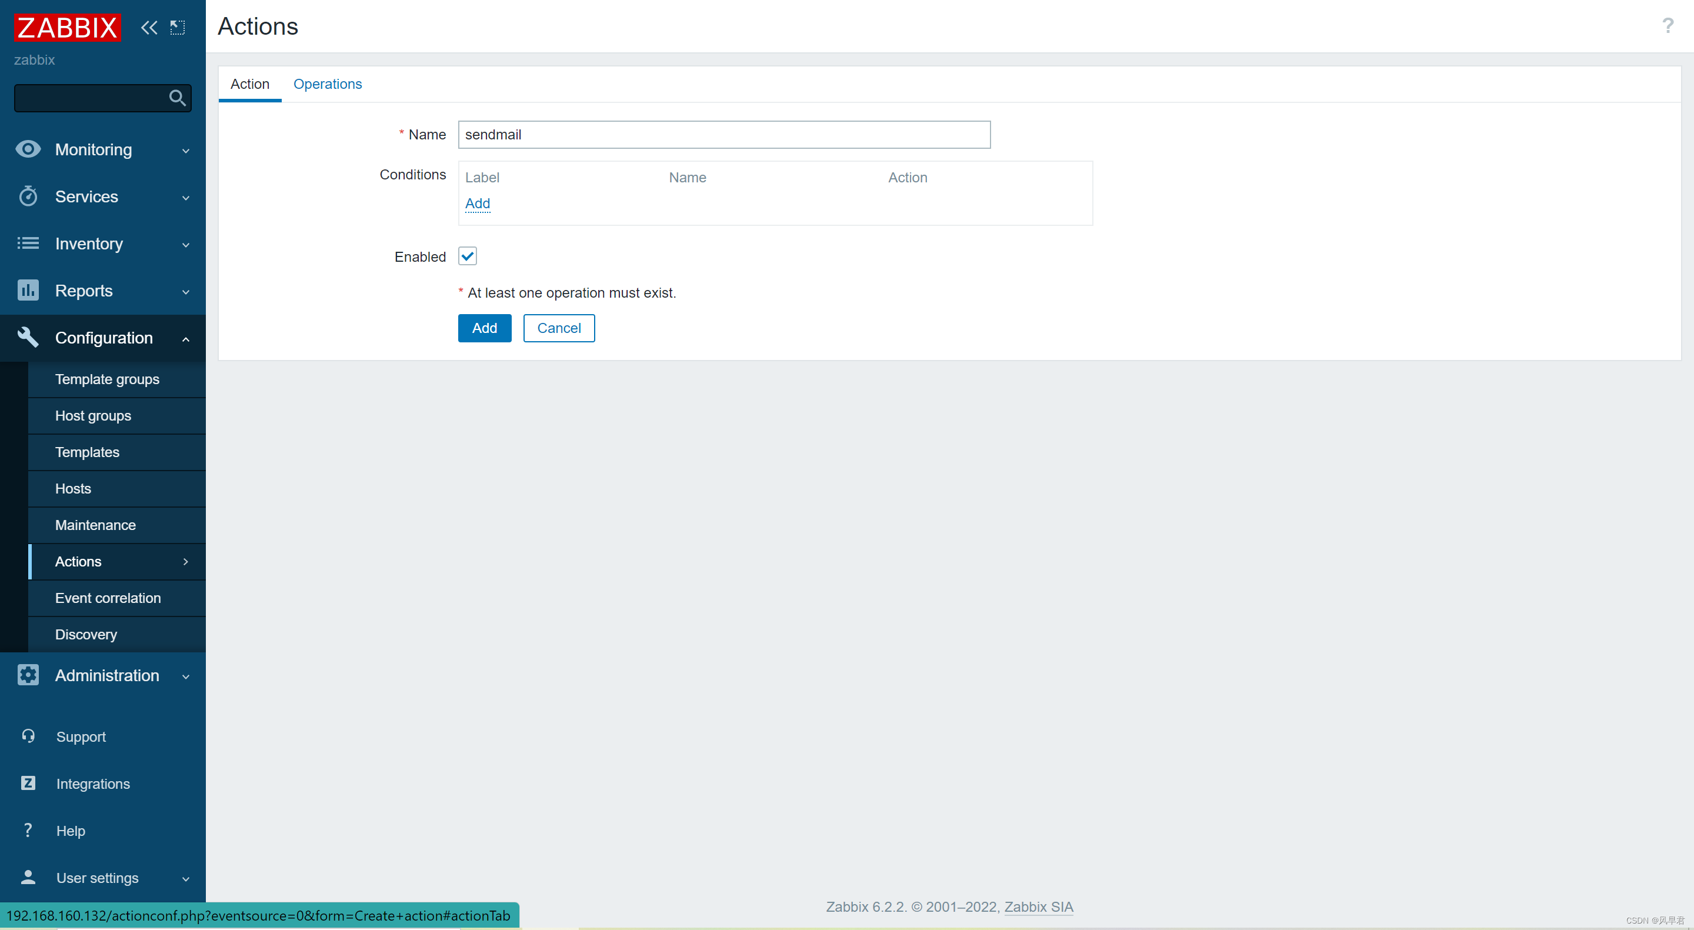The width and height of the screenshot is (1694, 930).
Task: Click the Administration sidebar icon
Action: [29, 676]
